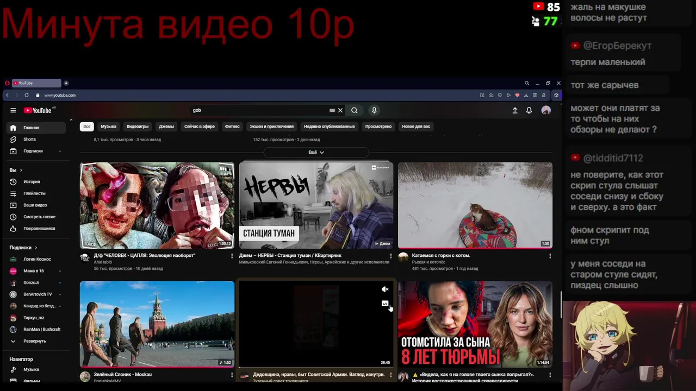Expand subscriptions list with Развернуть
The width and height of the screenshot is (696, 391).
click(37, 341)
